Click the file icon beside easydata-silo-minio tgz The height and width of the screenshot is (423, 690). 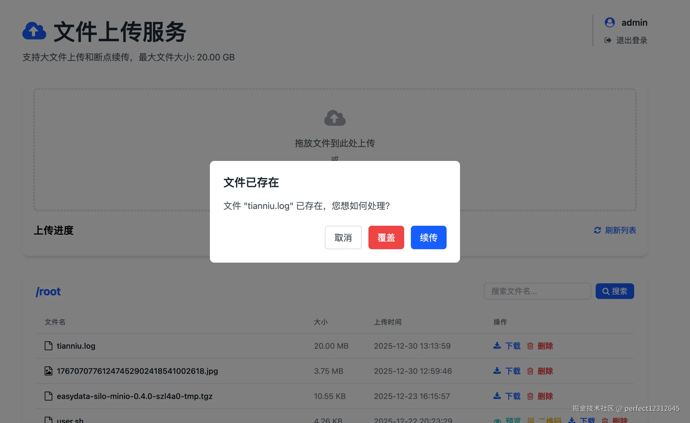(49, 396)
